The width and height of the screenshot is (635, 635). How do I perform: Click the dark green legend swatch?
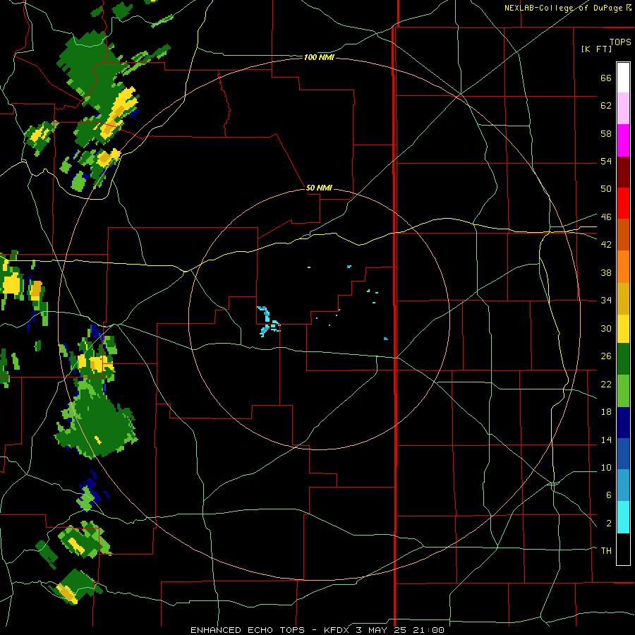[623, 359]
